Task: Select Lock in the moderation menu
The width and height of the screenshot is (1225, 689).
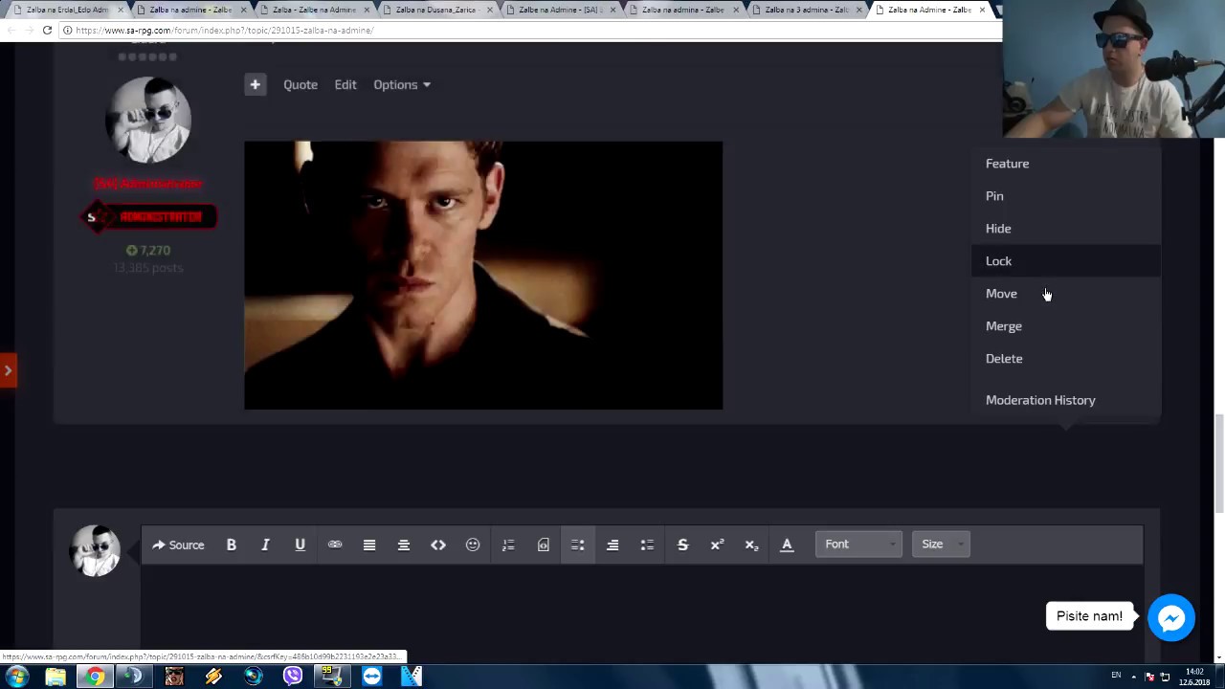Action: coord(1065,261)
